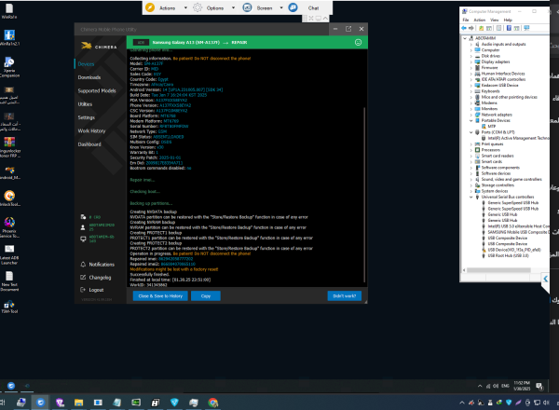Click the TeamViewer icon in the taskbar
Image resolution: width=559 pixels, height=410 pixels.
tap(40, 403)
